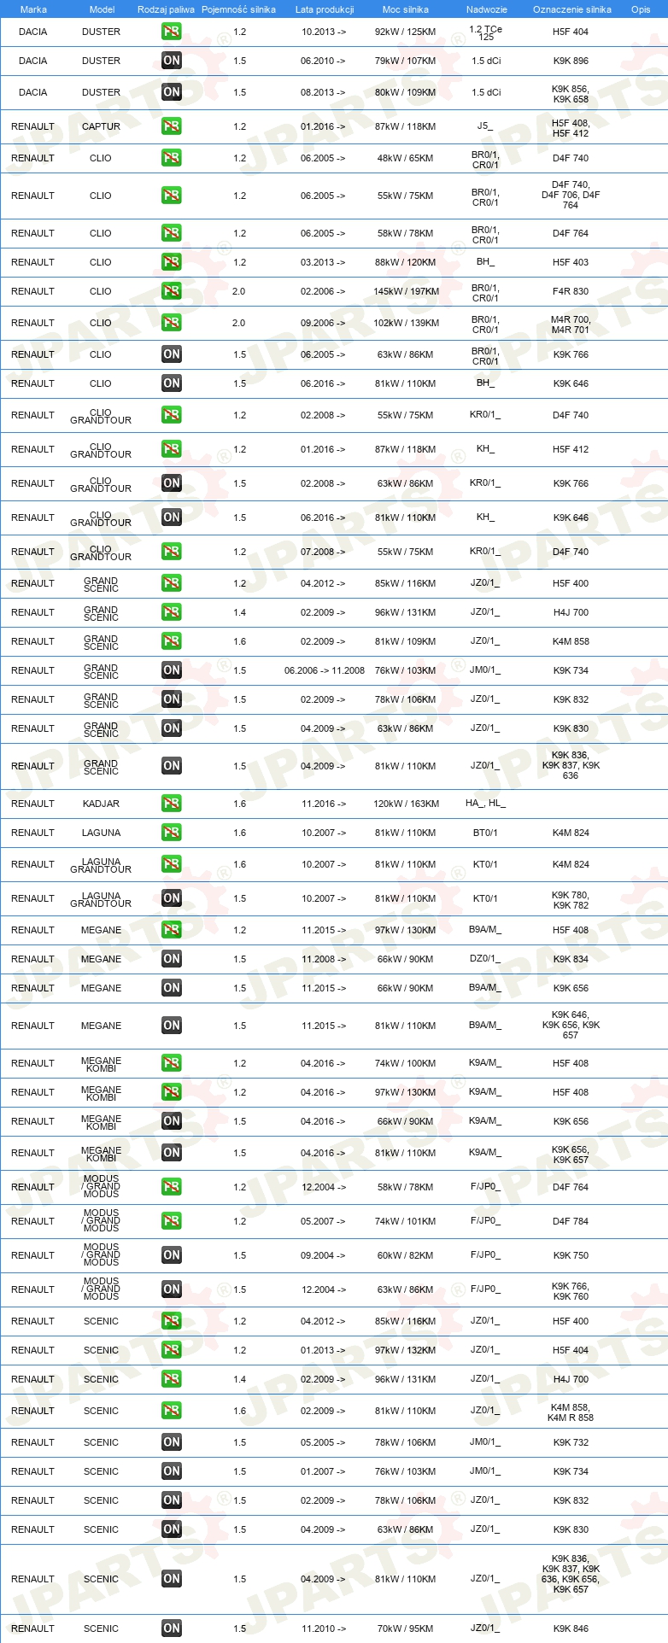668x1643 pixels.
Task: Select the '1.2 TCe 125' body cell
Action: (x=486, y=32)
